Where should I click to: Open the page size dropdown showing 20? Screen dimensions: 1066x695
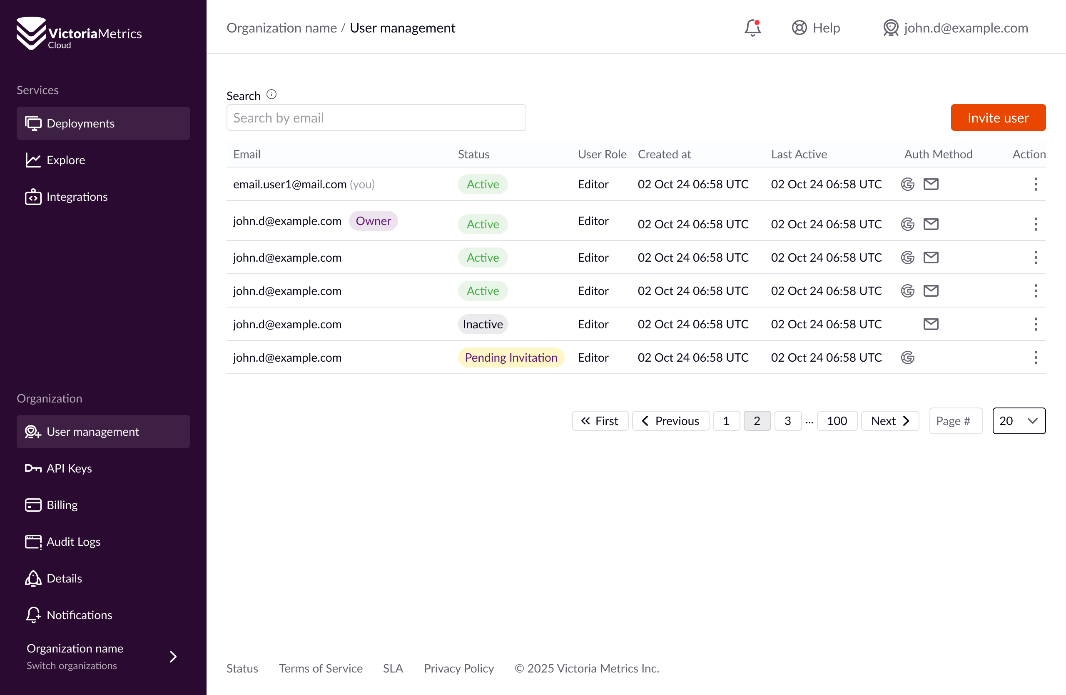pyautogui.click(x=1019, y=421)
